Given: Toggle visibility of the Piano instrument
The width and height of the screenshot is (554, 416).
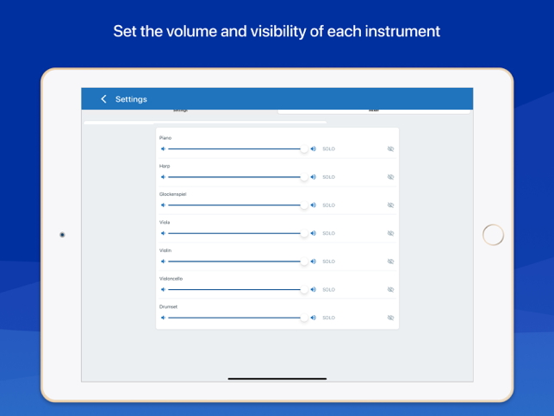Looking at the screenshot, I should [x=390, y=149].
